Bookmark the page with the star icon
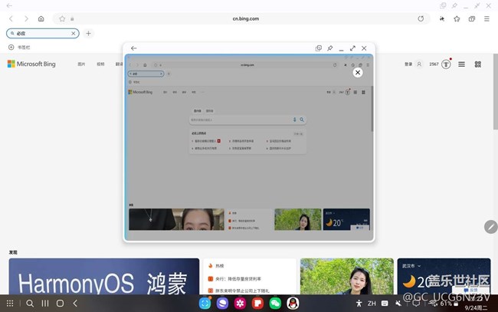 pos(457,18)
